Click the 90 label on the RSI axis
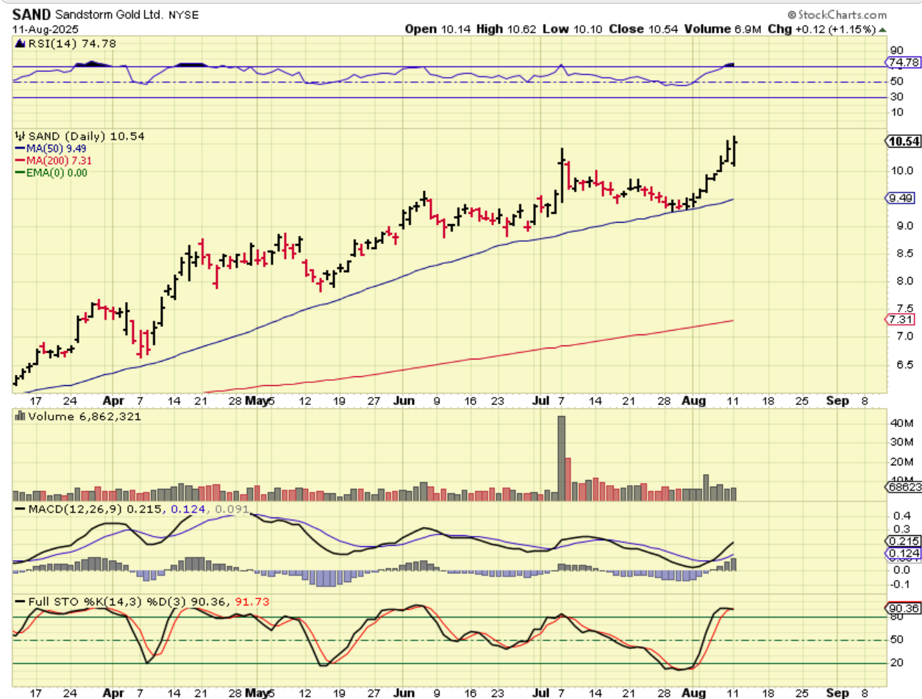This screenshot has height=699, width=922. click(x=897, y=50)
